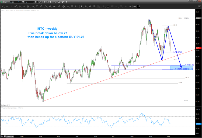Click the 19.23 price level label
The height and width of the screenshot is (138, 202).
coord(187,78)
